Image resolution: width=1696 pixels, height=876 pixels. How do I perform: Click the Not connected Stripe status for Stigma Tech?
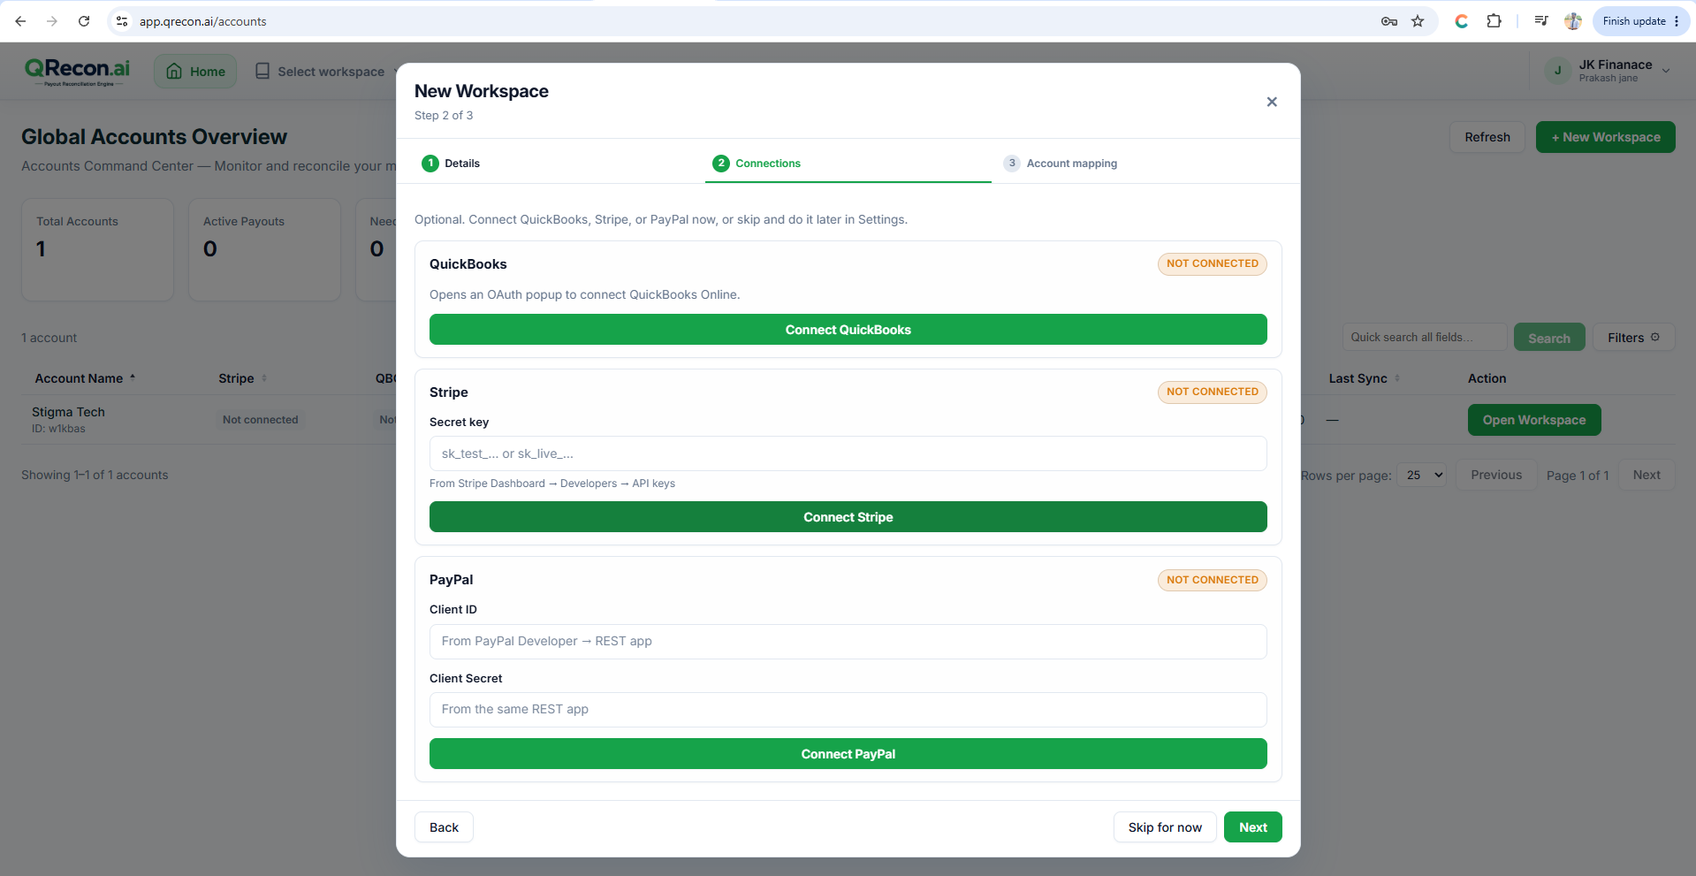[260, 420]
